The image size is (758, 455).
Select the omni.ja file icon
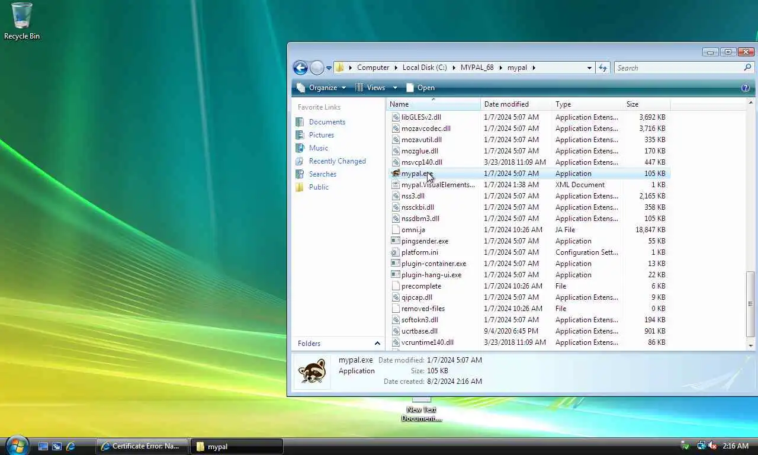click(x=396, y=230)
